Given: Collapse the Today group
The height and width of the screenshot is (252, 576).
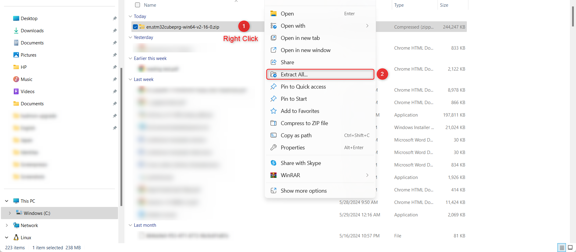Looking at the screenshot, I should (x=130, y=16).
